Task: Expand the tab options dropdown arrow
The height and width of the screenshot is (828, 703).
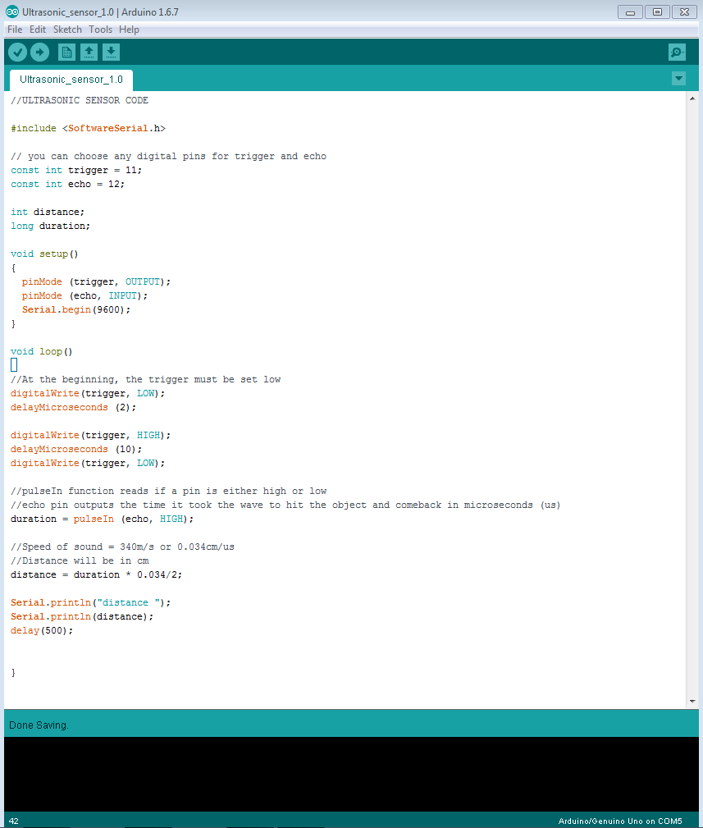Action: tap(678, 79)
